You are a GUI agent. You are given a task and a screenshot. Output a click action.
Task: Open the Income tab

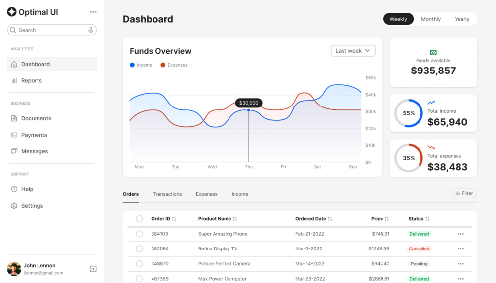coord(240,194)
